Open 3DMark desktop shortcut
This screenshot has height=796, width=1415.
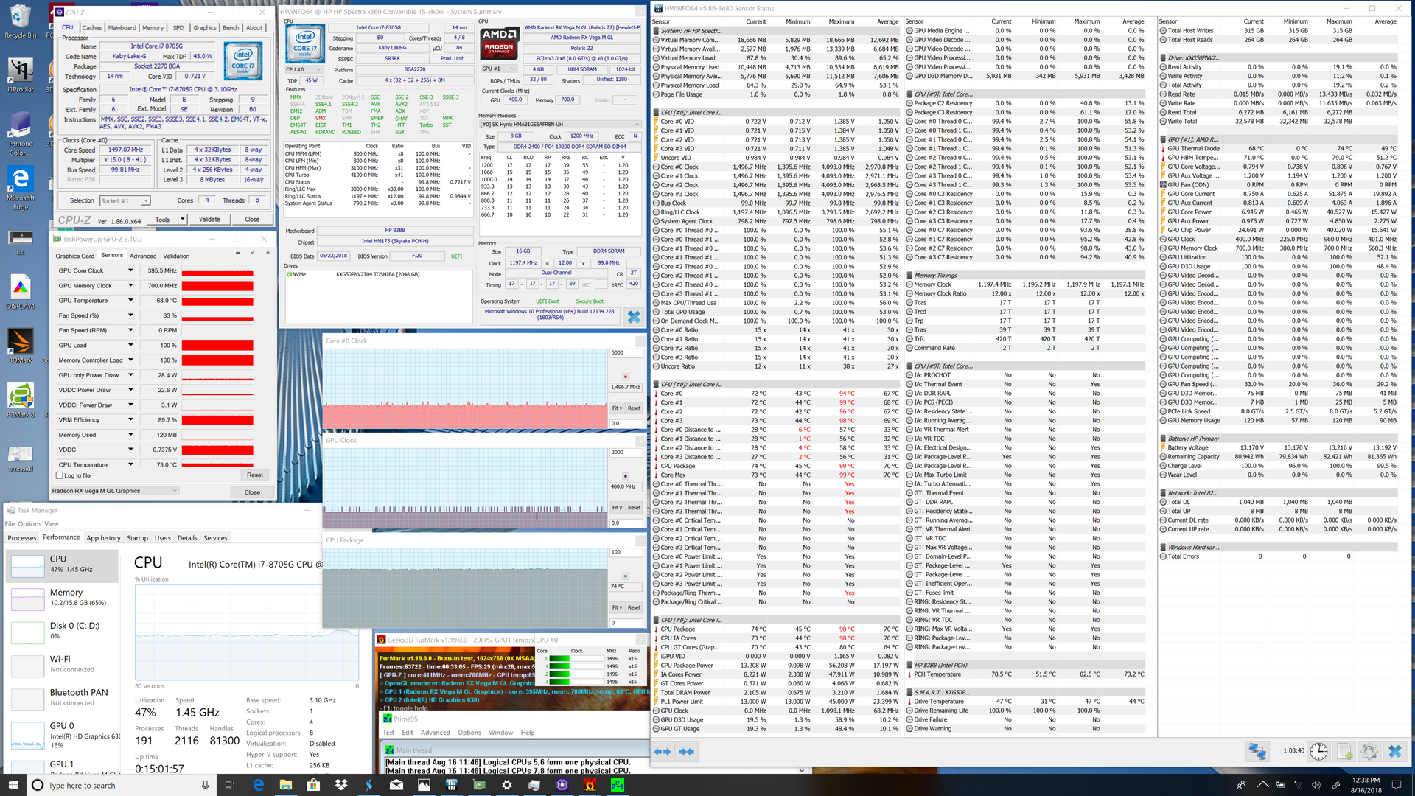point(20,346)
